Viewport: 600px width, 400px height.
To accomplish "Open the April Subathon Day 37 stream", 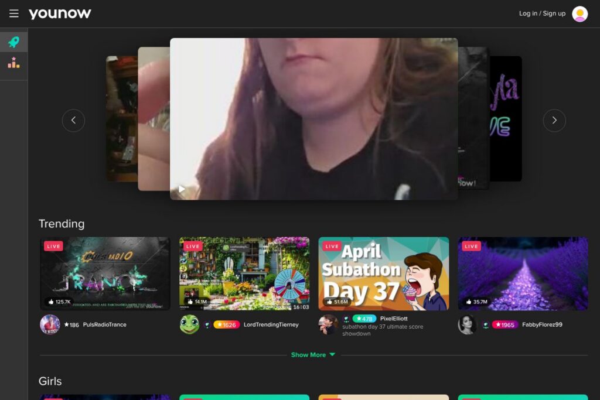I will click(383, 273).
